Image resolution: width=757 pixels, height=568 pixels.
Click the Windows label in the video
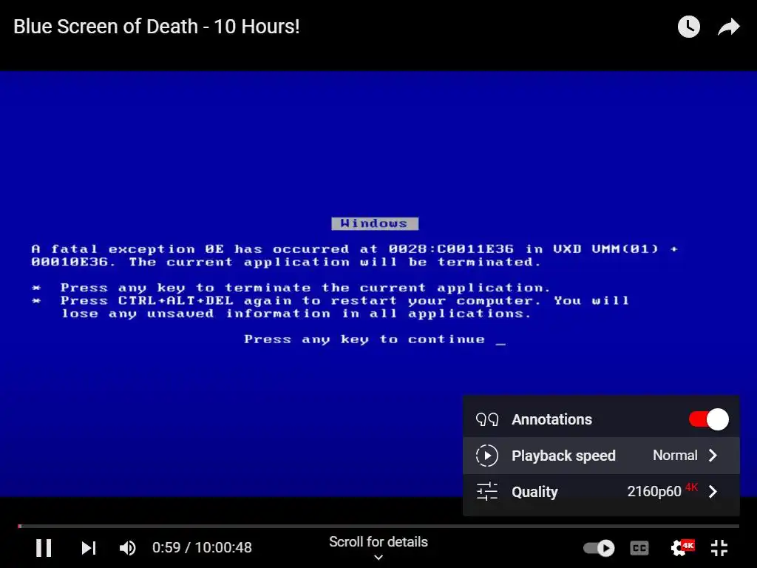click(375, 223)
